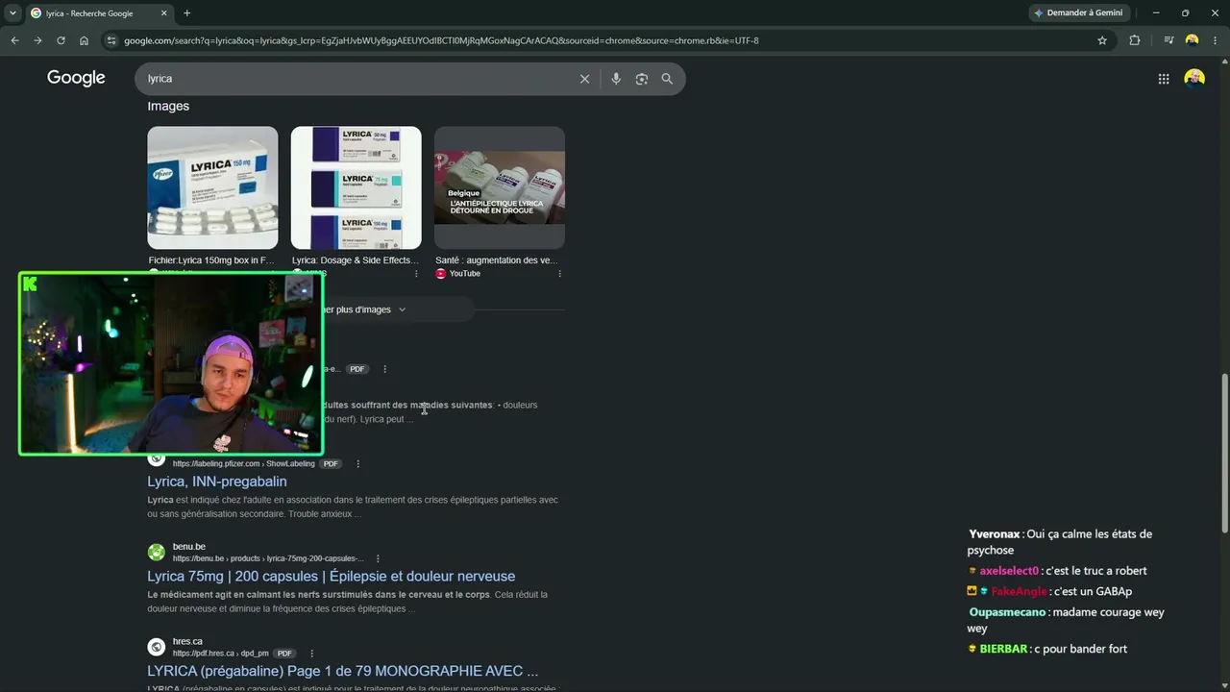Viewport: 1230px width, 692px height.
Task: Start a voice search with microphone
Action: pyautogui.click(x=616, y=79)
